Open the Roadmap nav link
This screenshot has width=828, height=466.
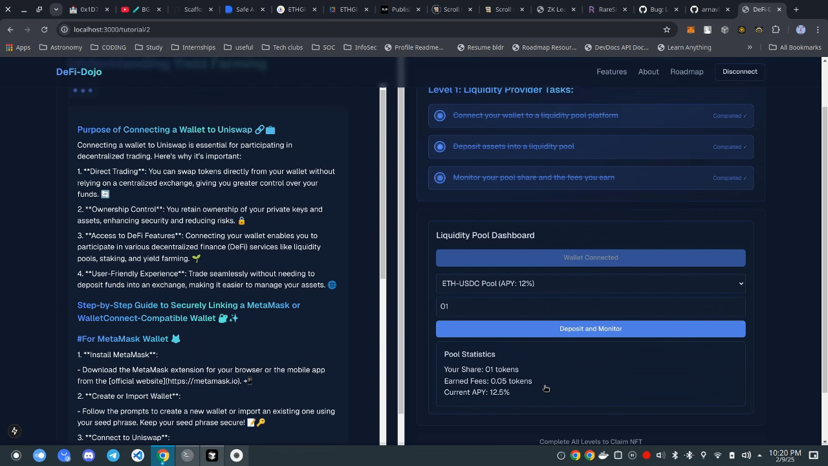(x=686, y=72)
